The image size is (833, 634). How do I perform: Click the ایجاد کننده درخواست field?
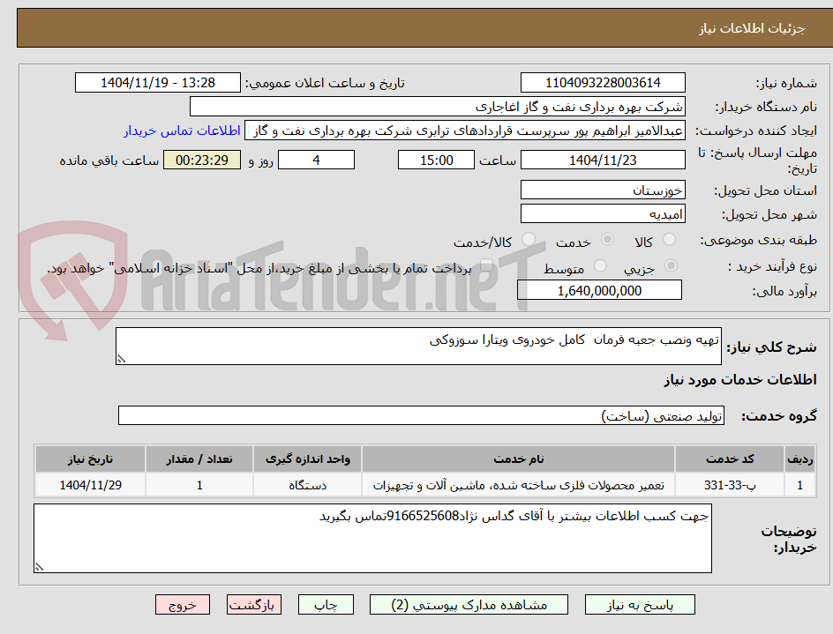[465, 131]
